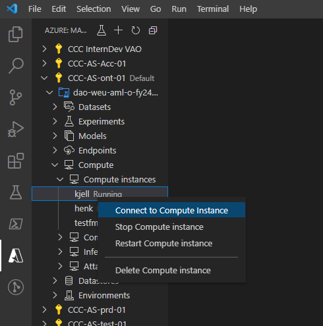323x326 pixels.
Task: Collapse the dao-weu-aml-o-fy24 workspace
Action: tap(49, 92)
